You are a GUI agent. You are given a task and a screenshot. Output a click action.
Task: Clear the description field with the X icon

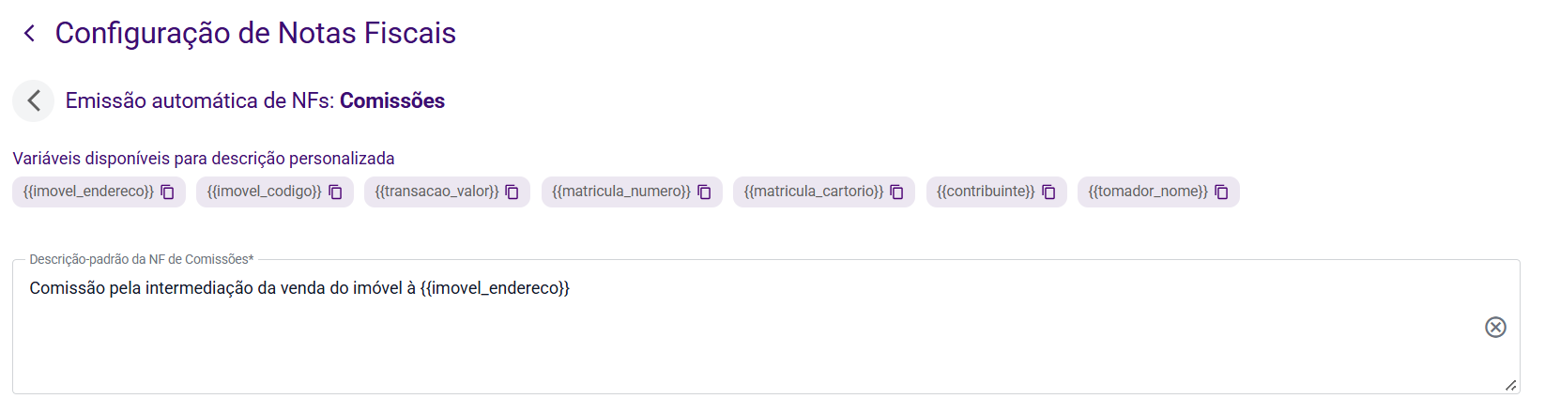(x=1495, y=327)
